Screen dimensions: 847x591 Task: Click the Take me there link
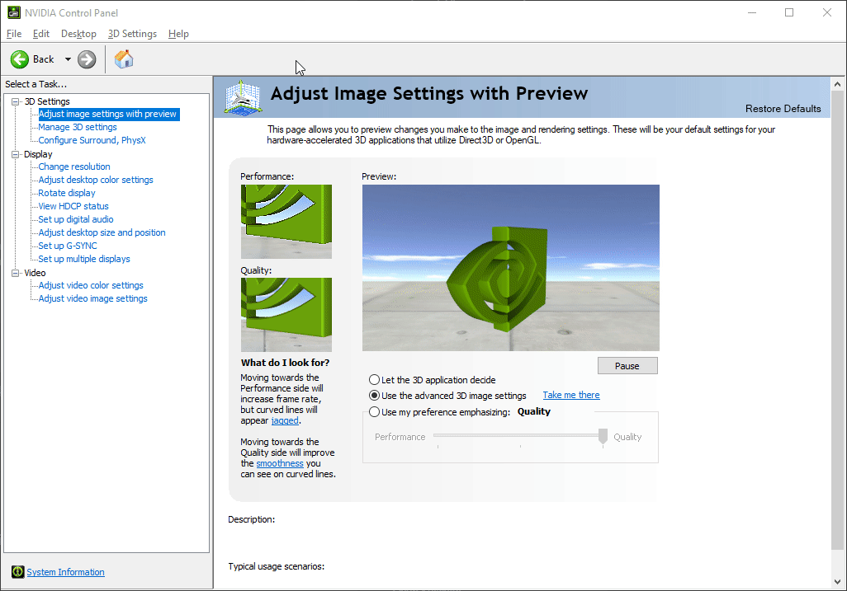click(x=571, y=395)
